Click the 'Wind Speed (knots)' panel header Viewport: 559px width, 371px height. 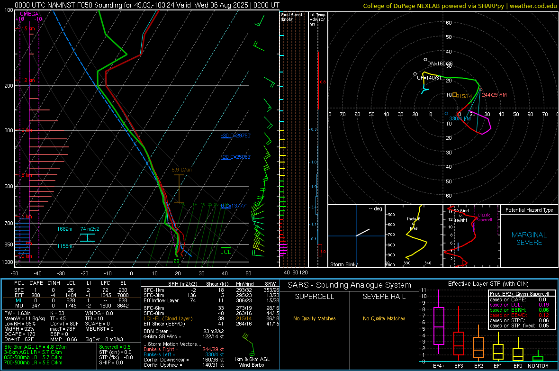coord(291,17)
